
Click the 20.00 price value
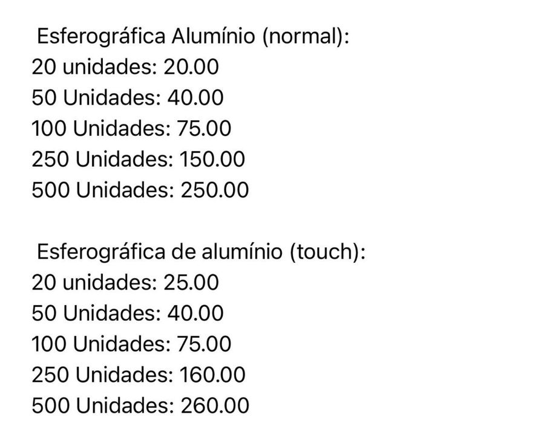[191, 67]
